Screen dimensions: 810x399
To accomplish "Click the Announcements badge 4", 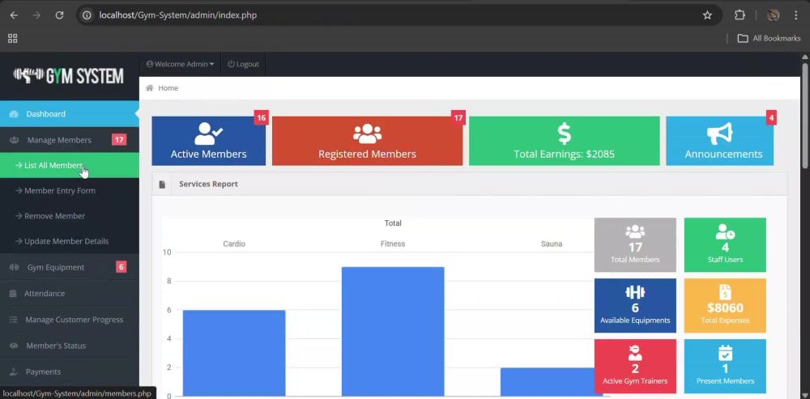I will tap(771, 117).
